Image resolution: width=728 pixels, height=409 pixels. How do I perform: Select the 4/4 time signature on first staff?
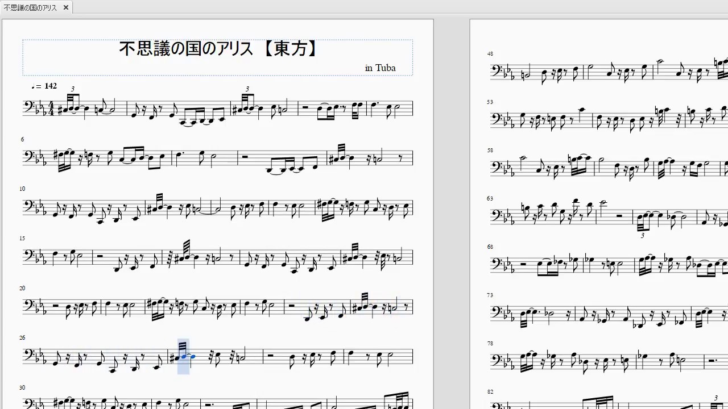pos(51,108)
